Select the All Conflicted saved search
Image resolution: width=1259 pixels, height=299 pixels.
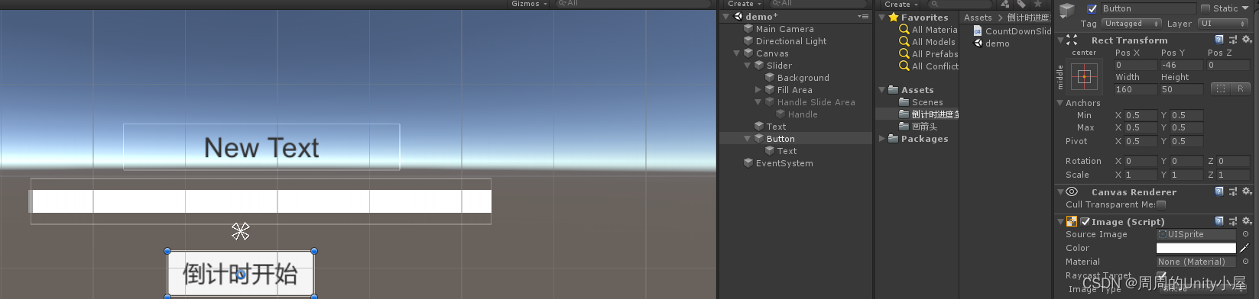point(928,66)
